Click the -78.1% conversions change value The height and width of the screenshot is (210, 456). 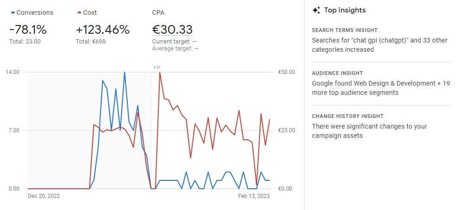pyautogui.click(x=28, y=30)
